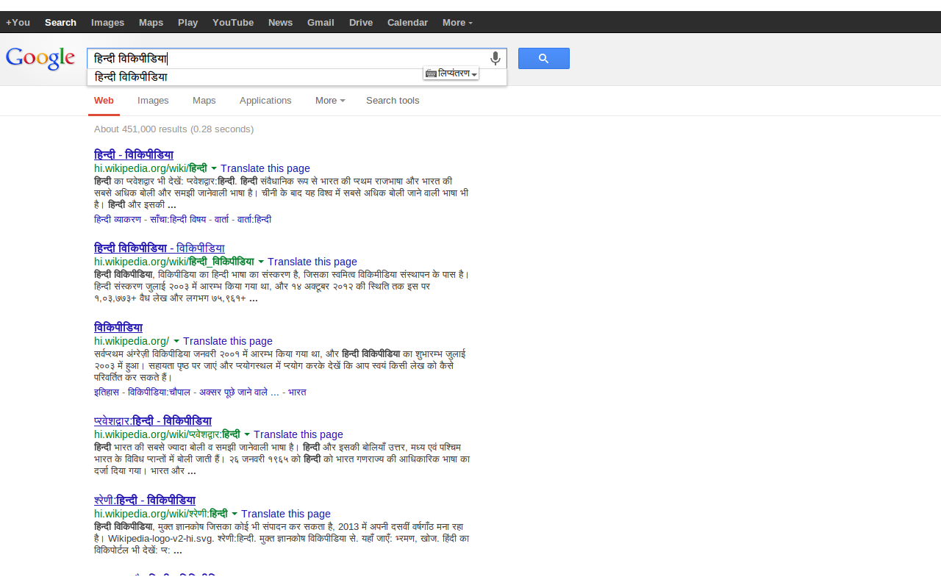
Task: Switch to the Applications results tab
Action: (x=265, y=101)
